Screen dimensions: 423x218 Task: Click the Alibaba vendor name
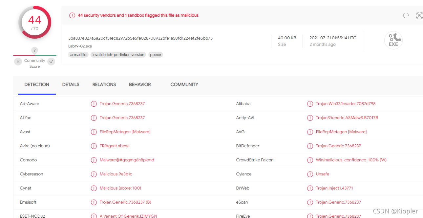[243, 104]
